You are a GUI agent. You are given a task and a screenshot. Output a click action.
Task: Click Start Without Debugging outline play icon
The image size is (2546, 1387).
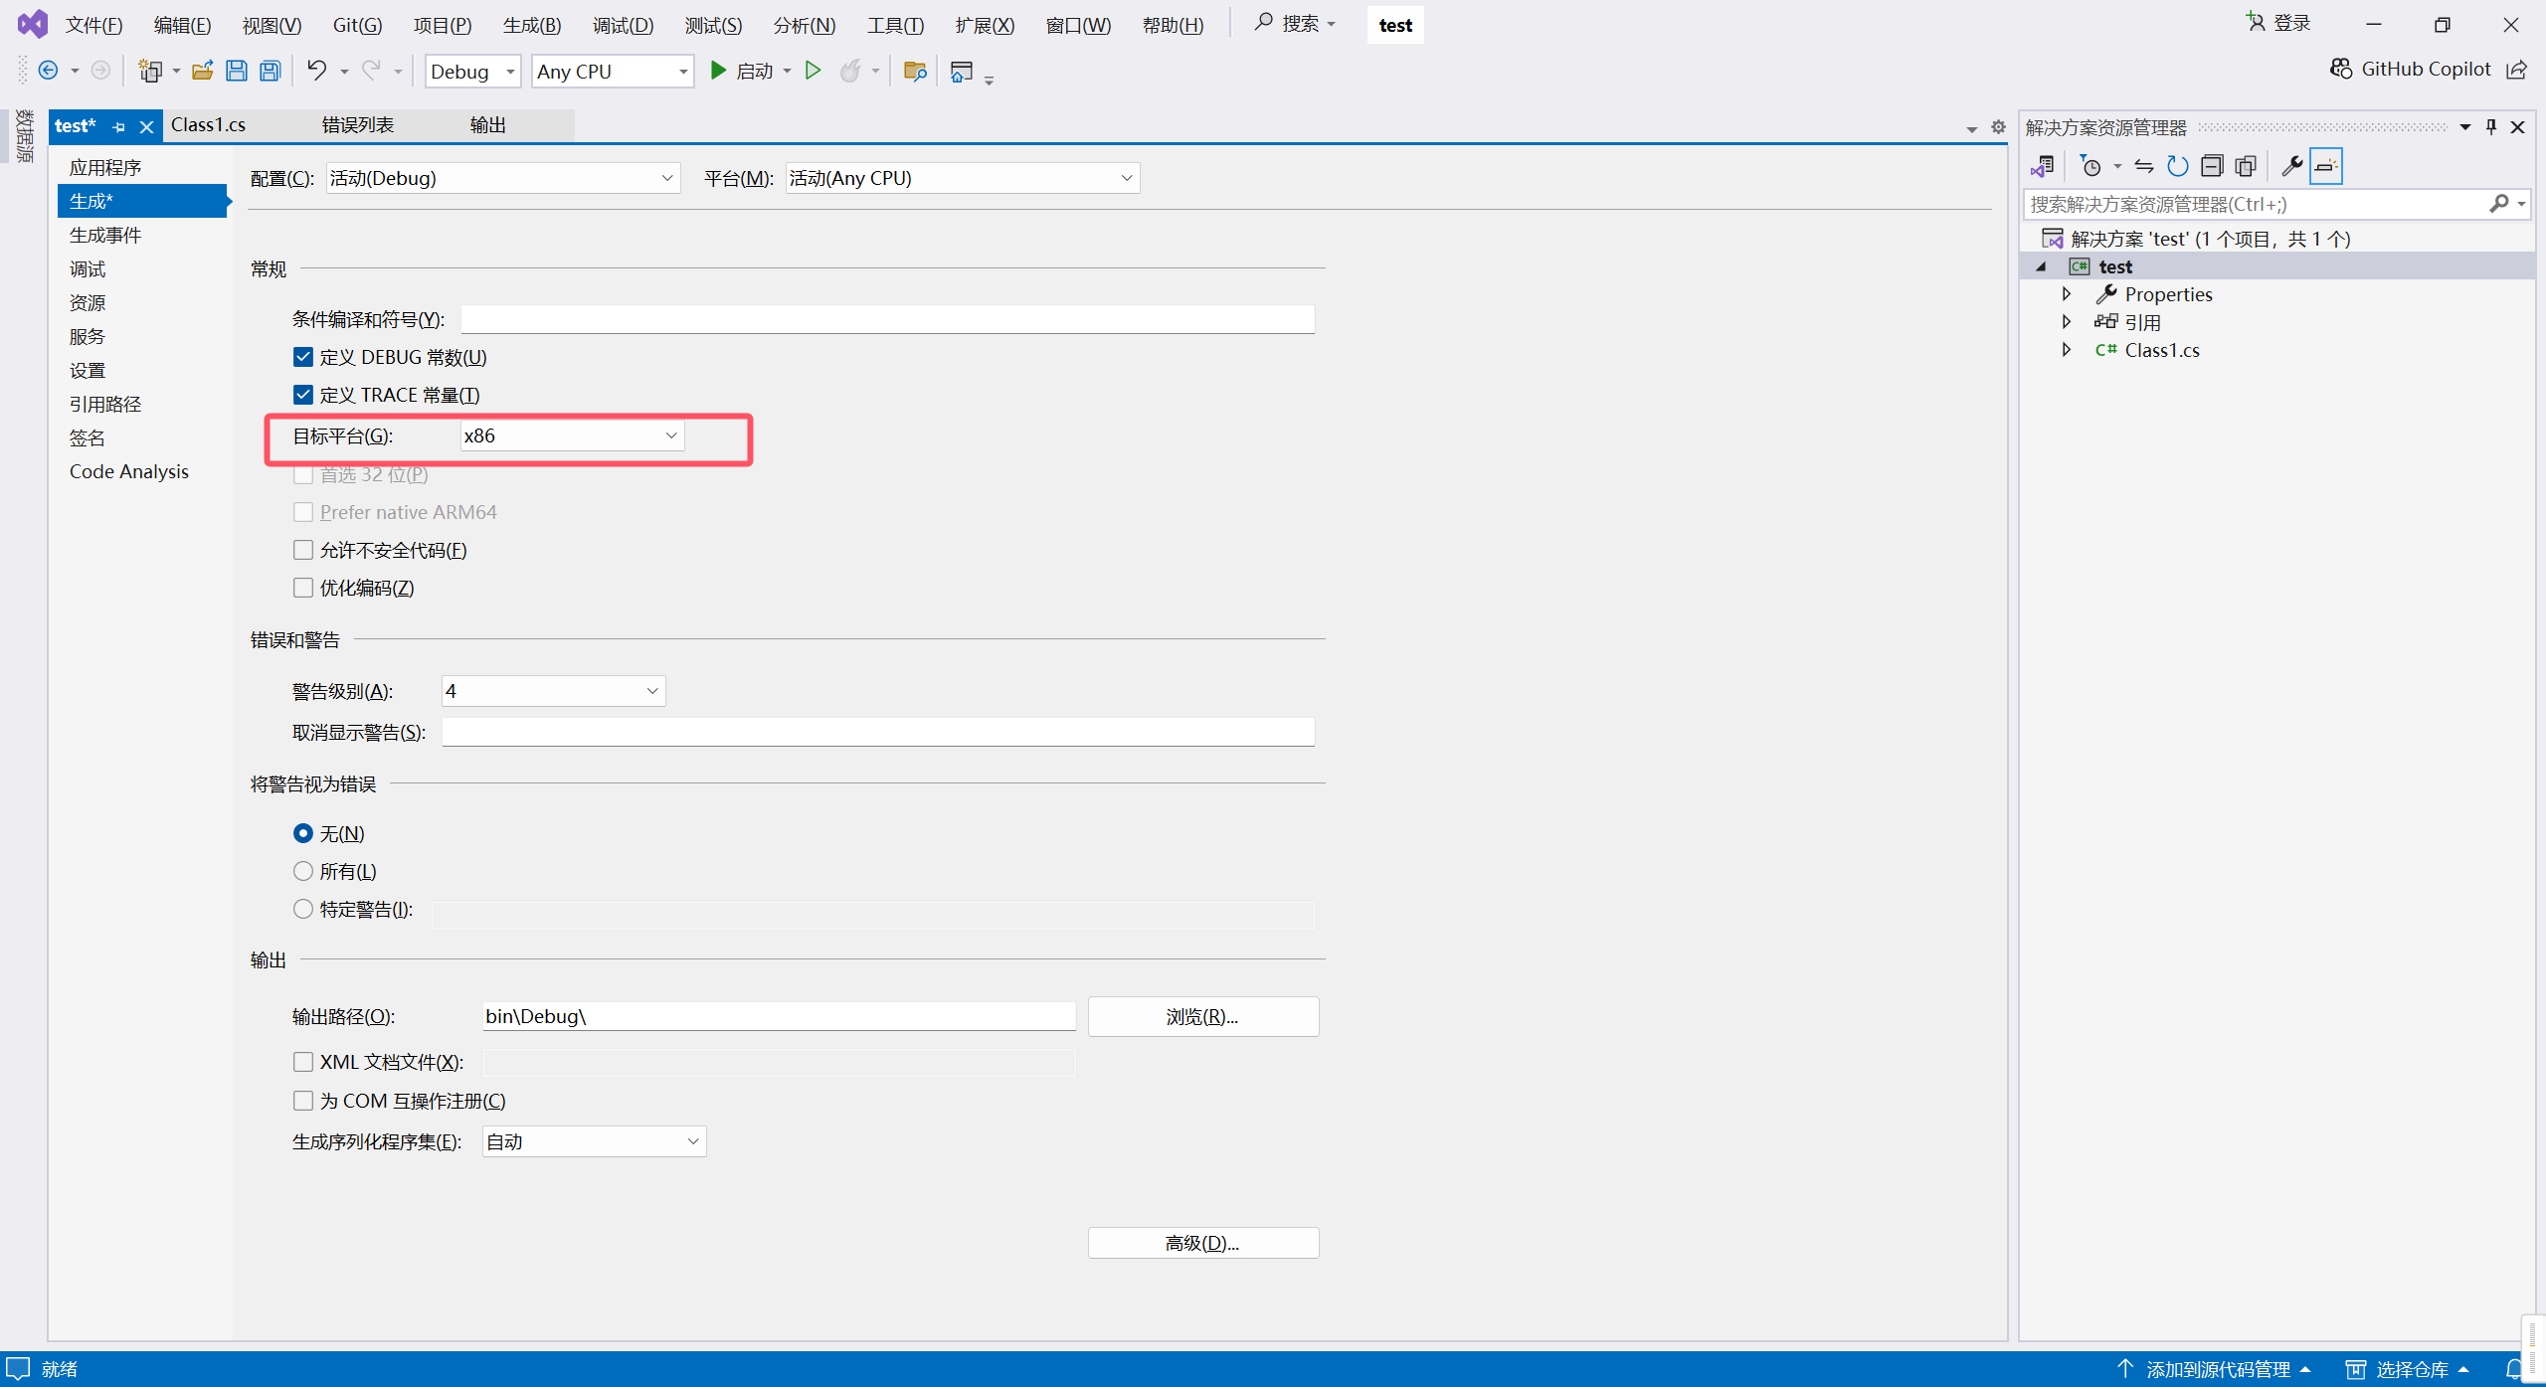813,71
